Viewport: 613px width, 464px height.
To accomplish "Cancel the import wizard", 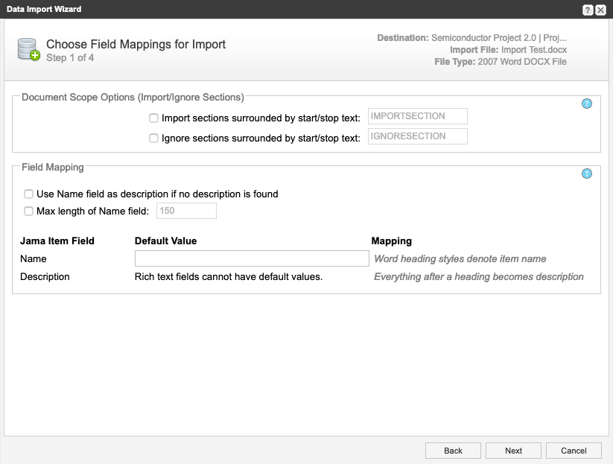I will click(574, 451).
